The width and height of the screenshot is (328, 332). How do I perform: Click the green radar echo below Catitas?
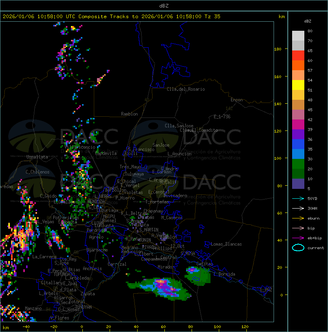pos(198,276)
